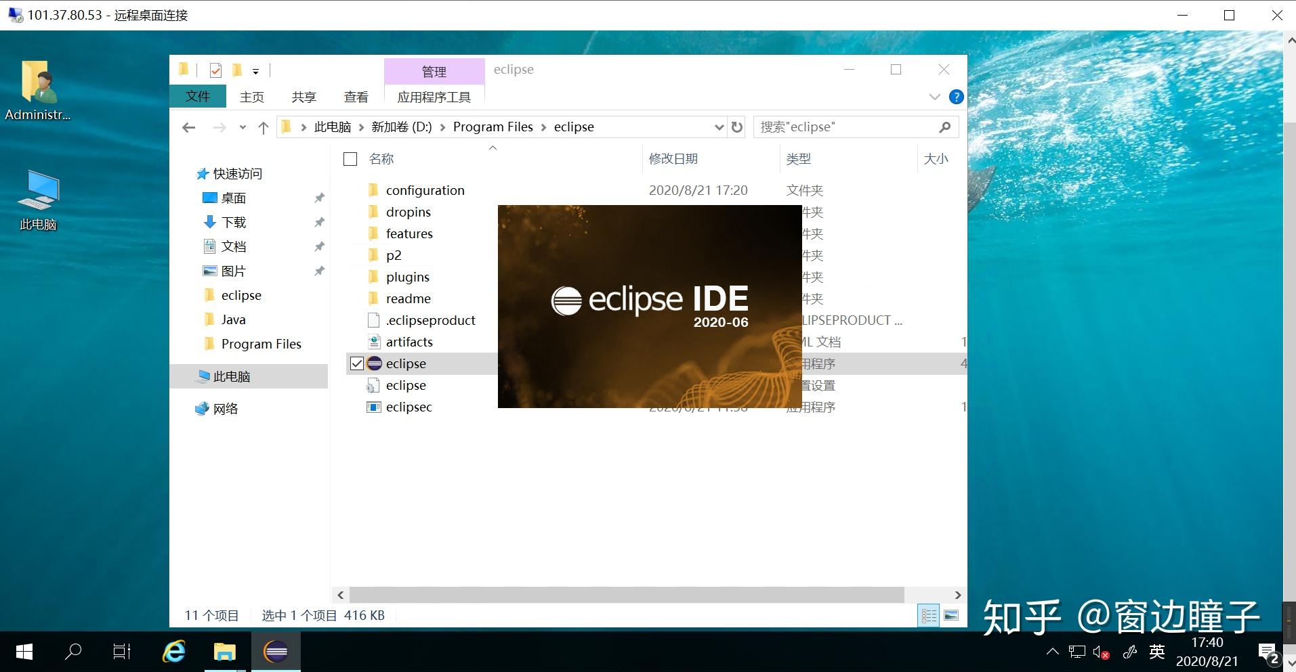Select the plugins folder
The image size is (1296, 672).
[x=408, y=277]
